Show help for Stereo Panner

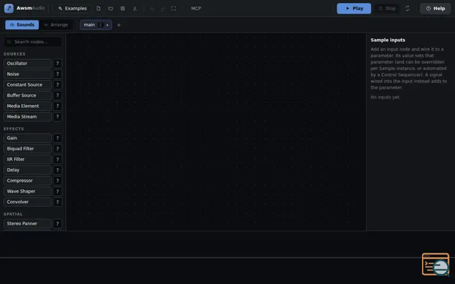[x=57, y=223]
